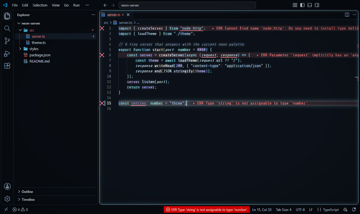
Task: Close the server.ts tab
Action: [x=128, y=15]
